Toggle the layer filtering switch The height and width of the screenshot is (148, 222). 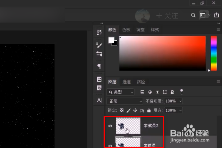coord(182,92)
